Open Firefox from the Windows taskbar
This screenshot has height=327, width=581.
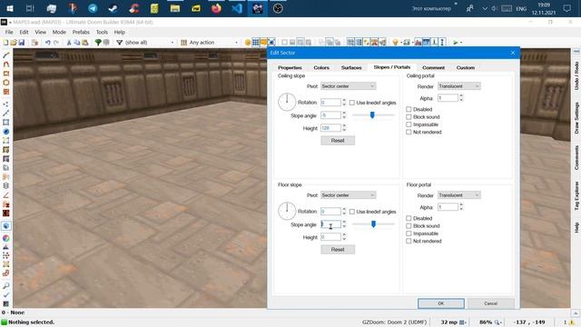click(x=216, y=8)
